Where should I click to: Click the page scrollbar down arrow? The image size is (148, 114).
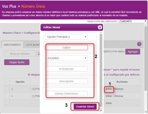(145, 112)
